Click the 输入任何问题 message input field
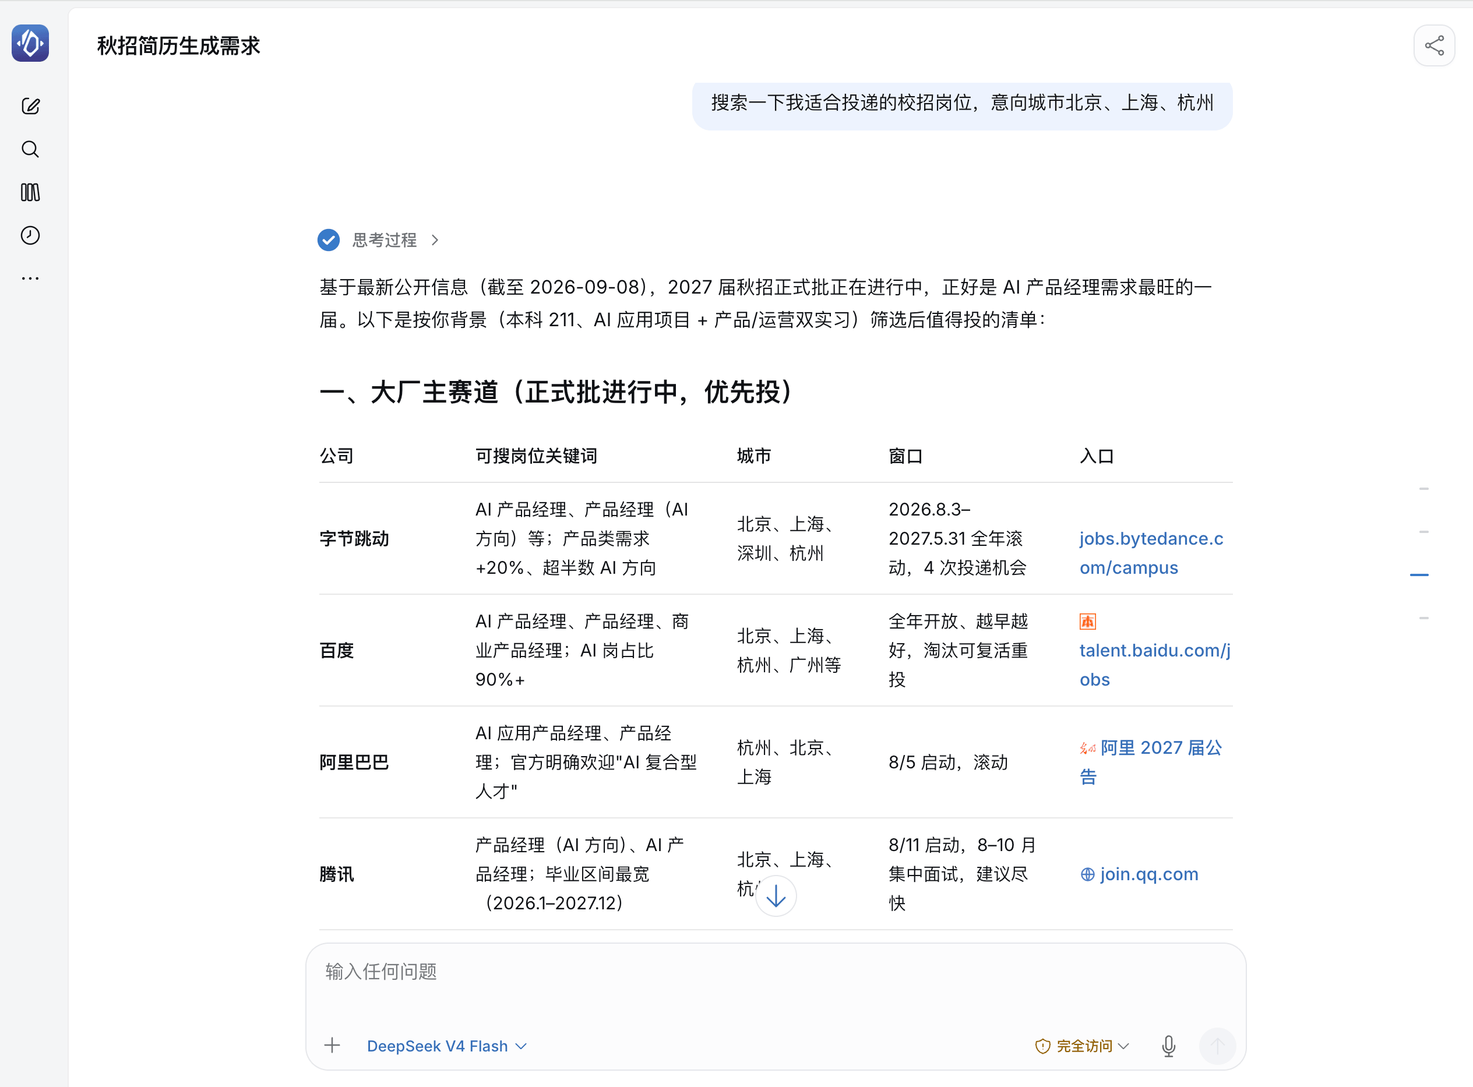This screenshot has height=1087, width=1473. (776, 972)
